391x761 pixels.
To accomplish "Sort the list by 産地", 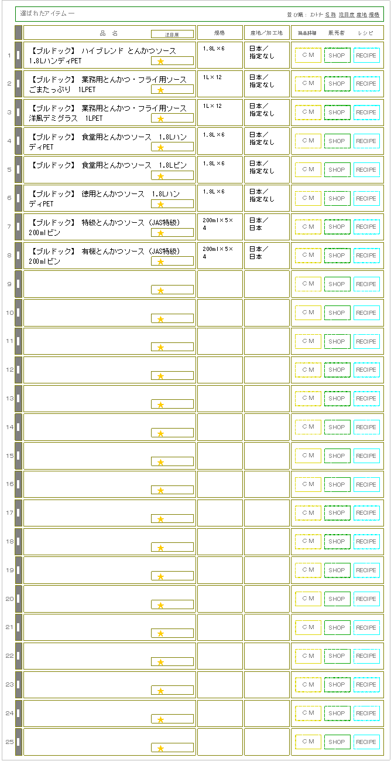I will pos(362,14).
